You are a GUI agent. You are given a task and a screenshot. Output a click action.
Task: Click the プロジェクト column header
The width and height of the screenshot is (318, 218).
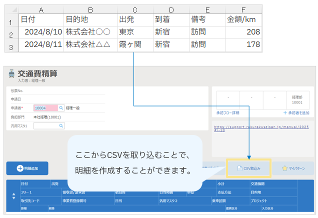[x=260, y=200]
